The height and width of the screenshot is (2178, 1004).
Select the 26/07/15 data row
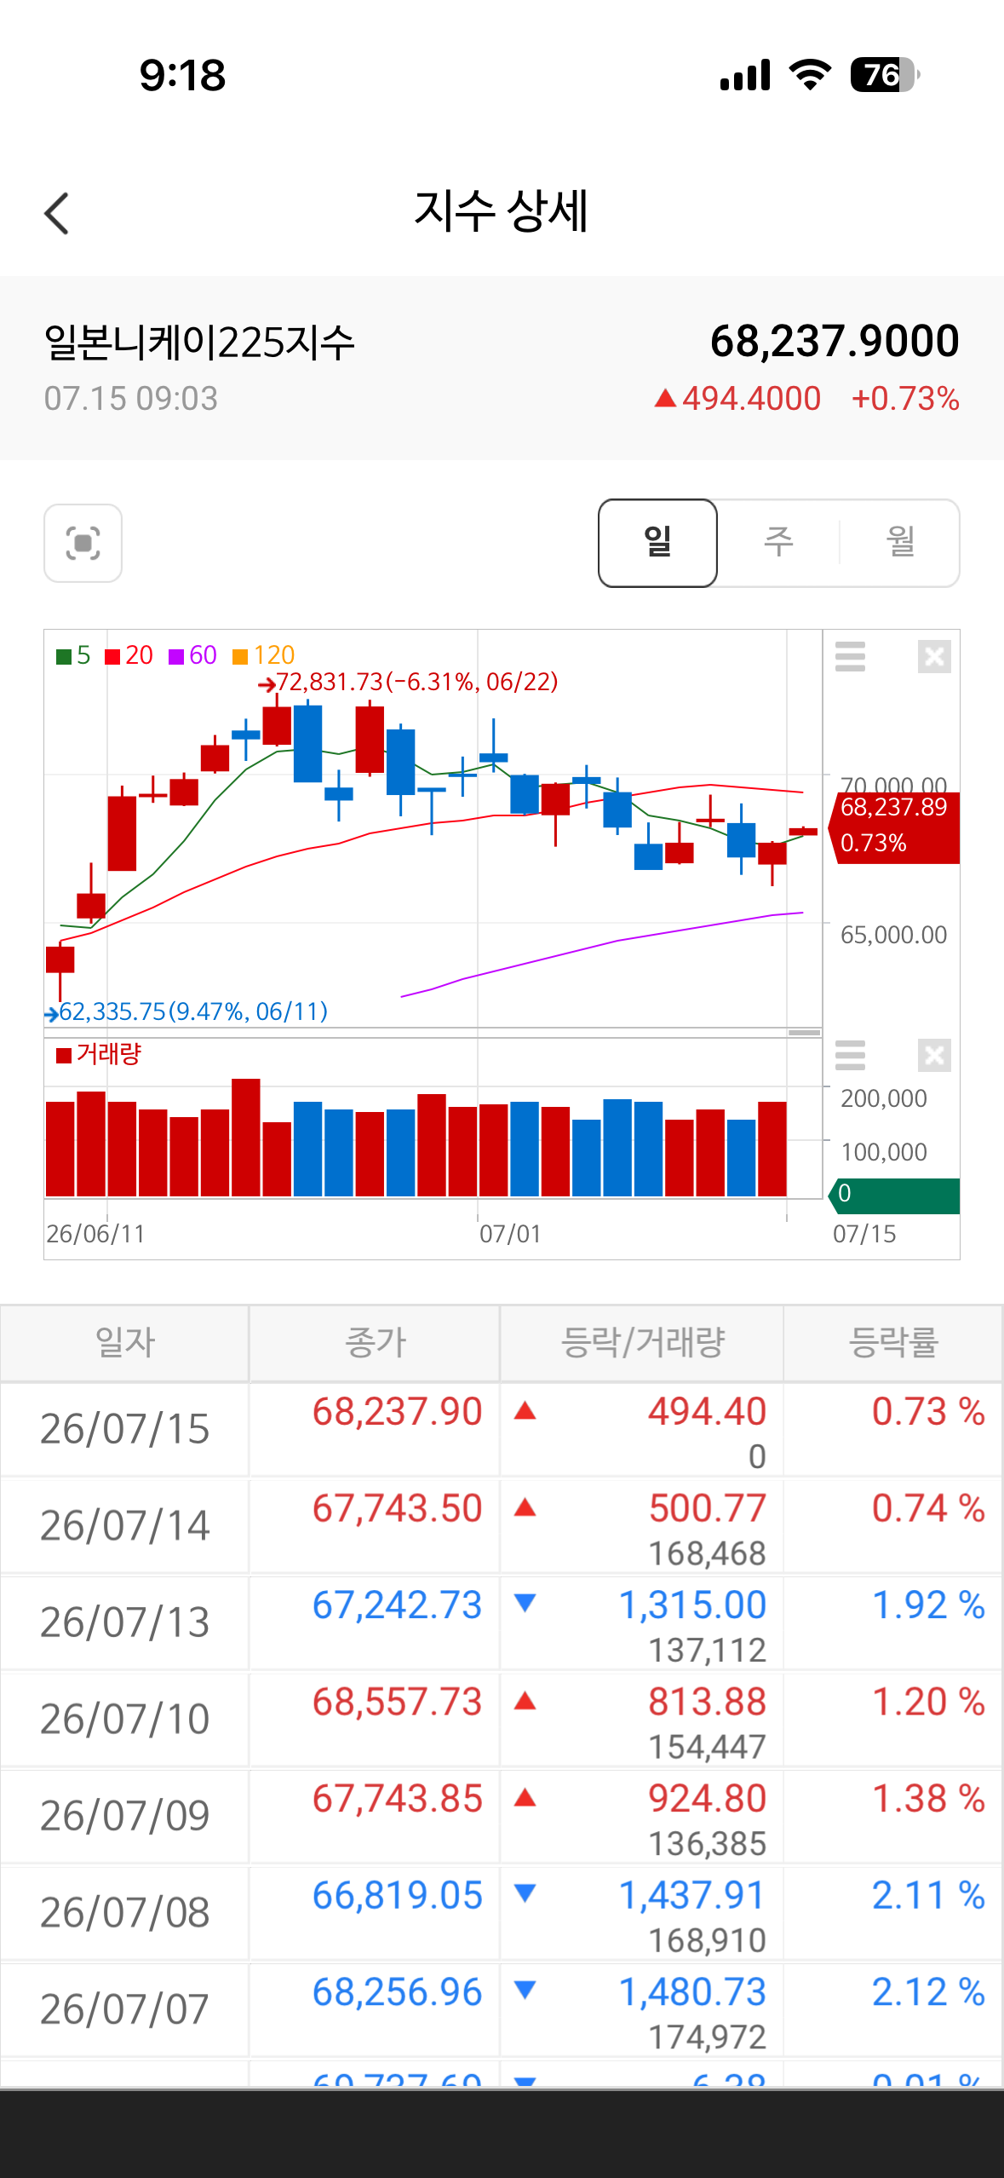(502, 1429)
